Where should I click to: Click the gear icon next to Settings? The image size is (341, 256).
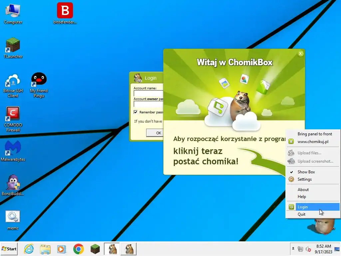point(291,179)
